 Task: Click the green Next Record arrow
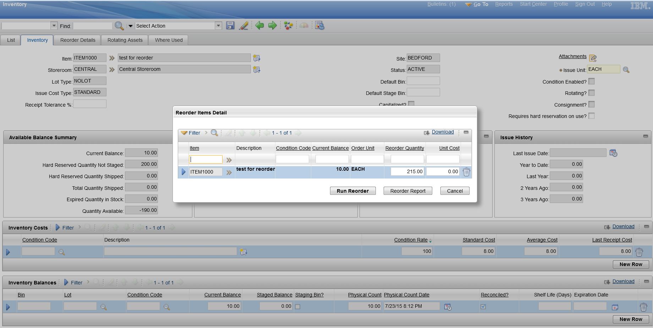[x=272, y=26]
